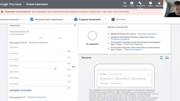This screenshot has height=101, width=180.
Task: Click the Новая кампания title
Action: click(x=37, y=4)
